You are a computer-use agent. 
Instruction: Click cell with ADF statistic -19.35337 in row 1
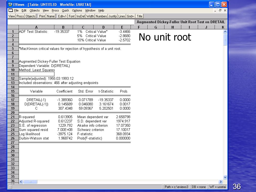62,31
